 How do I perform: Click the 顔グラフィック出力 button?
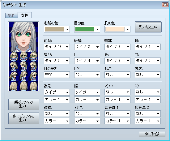click(x=24, y=104)
